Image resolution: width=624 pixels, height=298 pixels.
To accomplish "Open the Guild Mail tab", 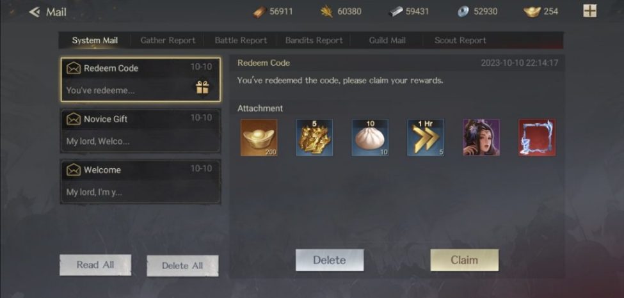I will 387,40.
